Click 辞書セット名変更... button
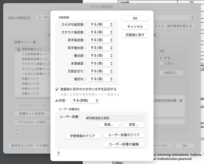 pos(32,114)
